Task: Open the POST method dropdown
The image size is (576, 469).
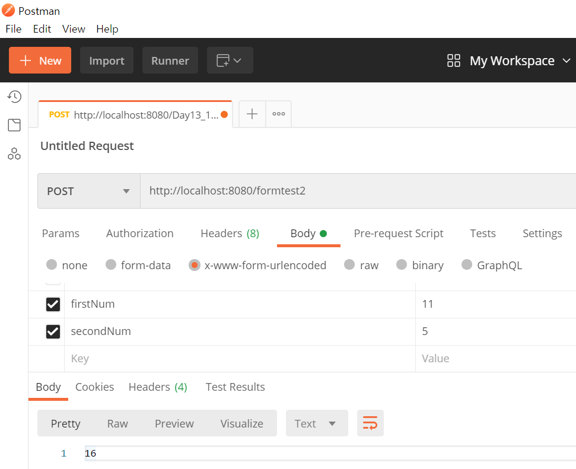Action: 89,191
